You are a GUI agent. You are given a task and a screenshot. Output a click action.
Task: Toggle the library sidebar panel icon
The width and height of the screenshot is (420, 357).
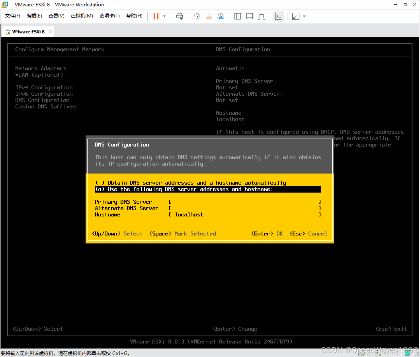click(x=238, y=16)
